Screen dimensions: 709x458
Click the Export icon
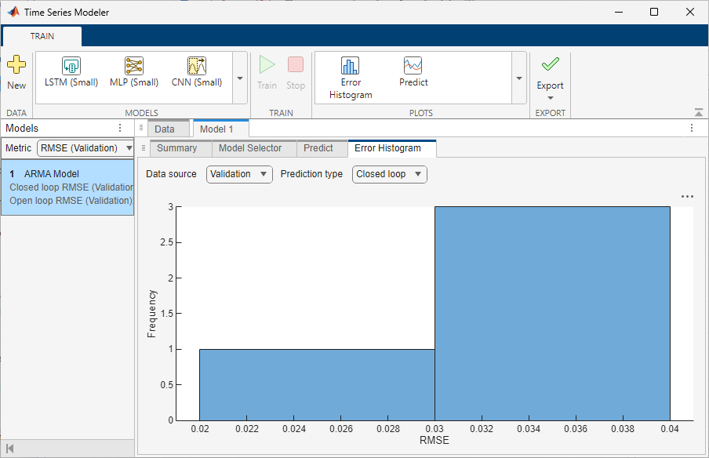click(x=550, y=75)
